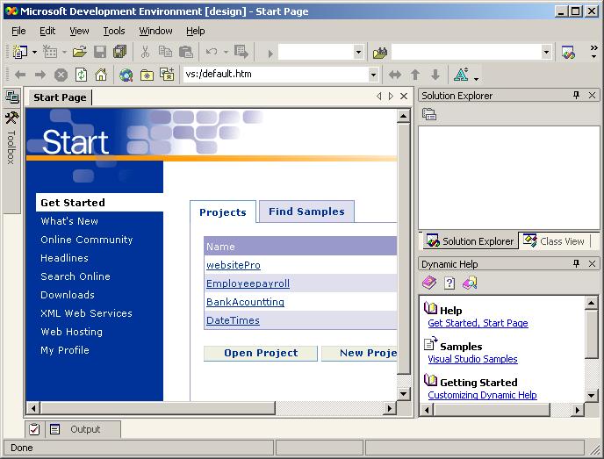Pin the Solution Explorer panel with auto-hide

576,95
